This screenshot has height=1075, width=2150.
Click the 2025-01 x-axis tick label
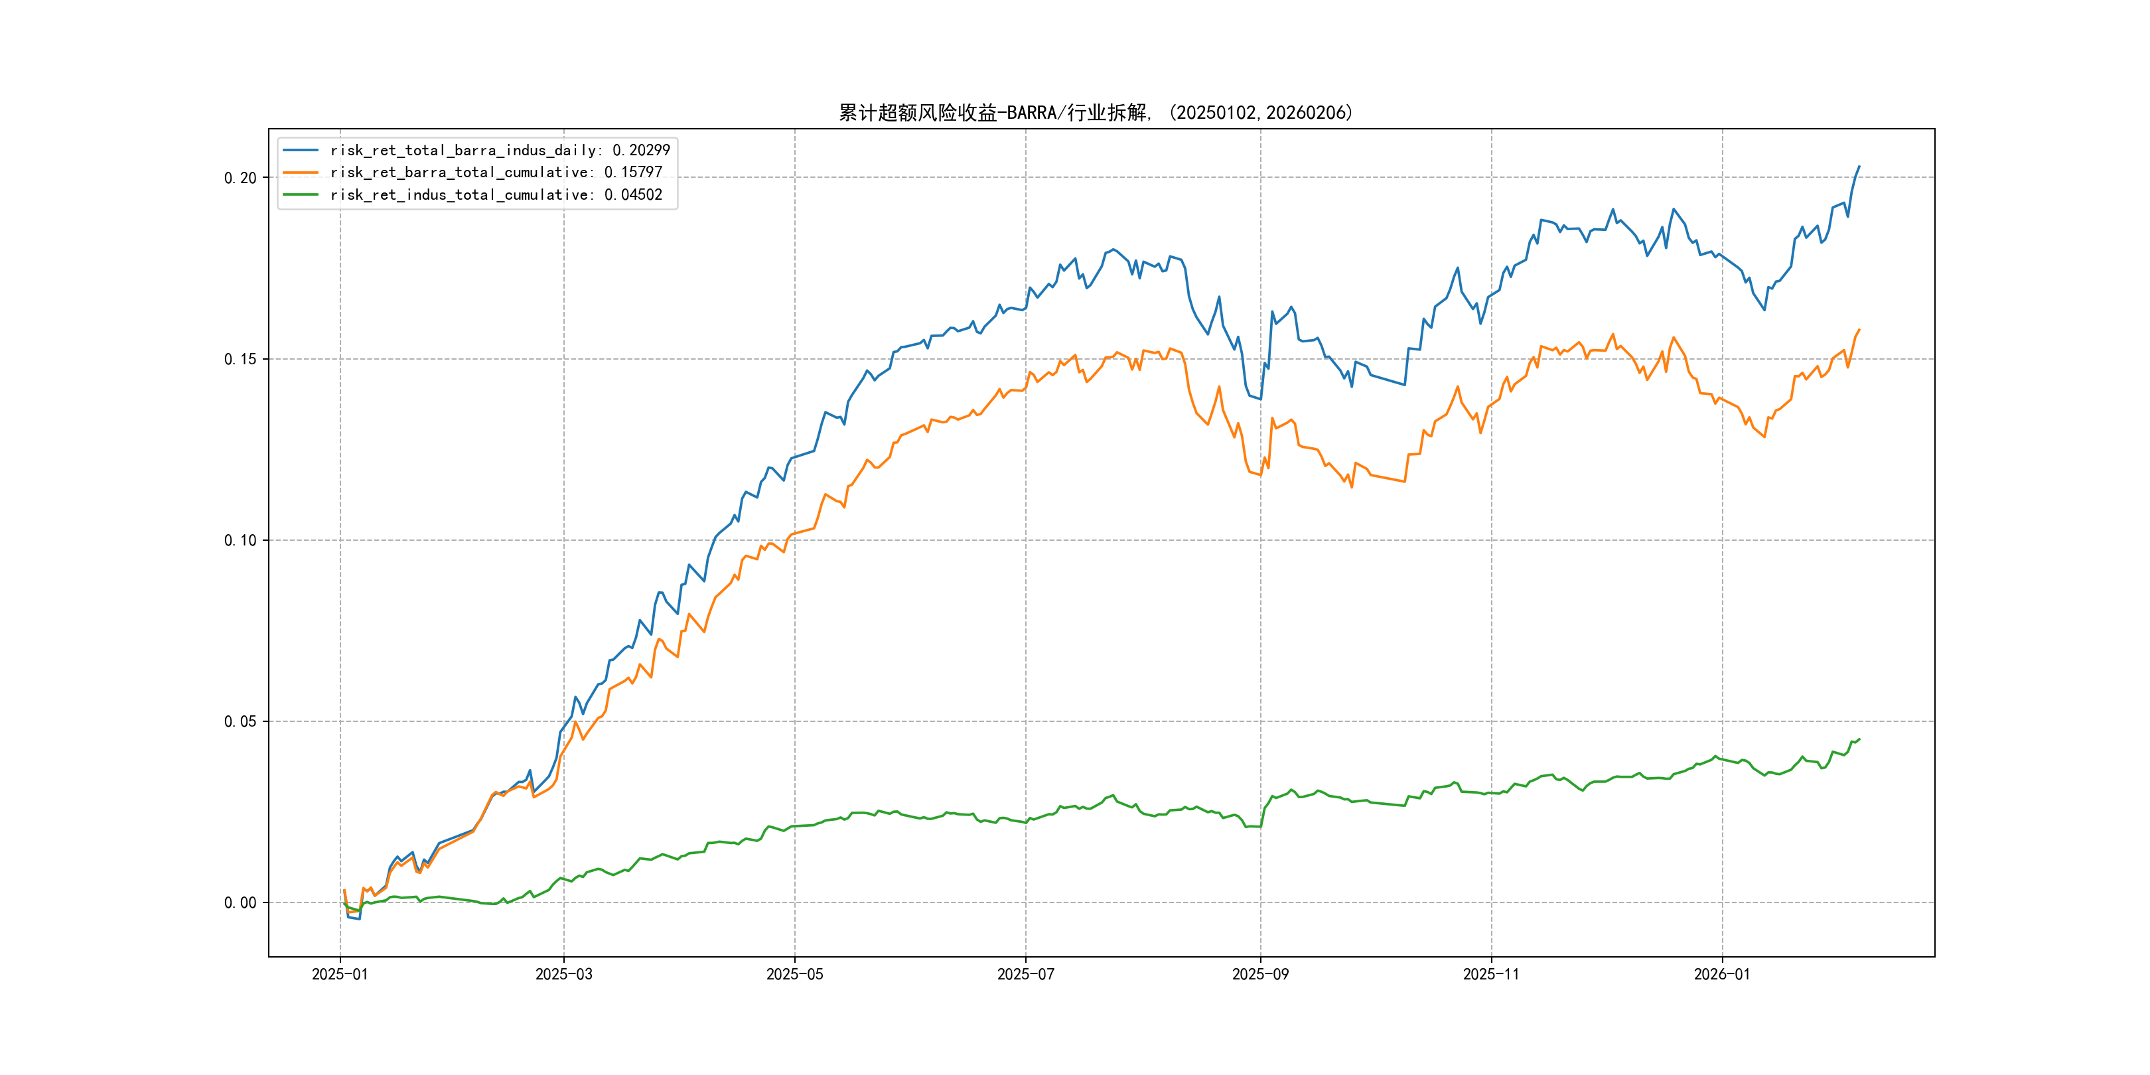tap(340, 974)
